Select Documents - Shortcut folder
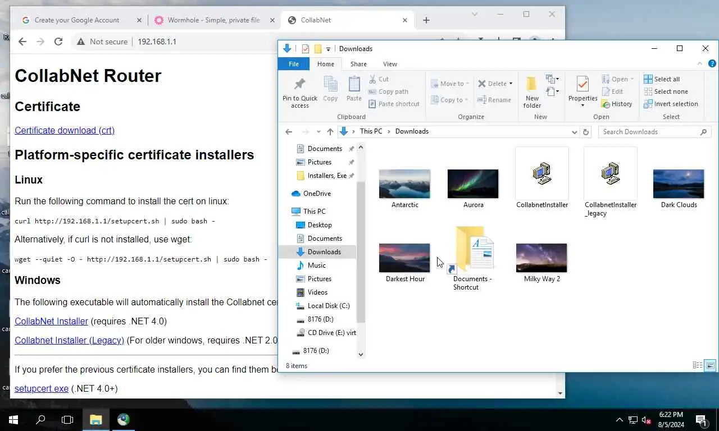The width and height of the screenshot is (719, 431). [473, 259]
